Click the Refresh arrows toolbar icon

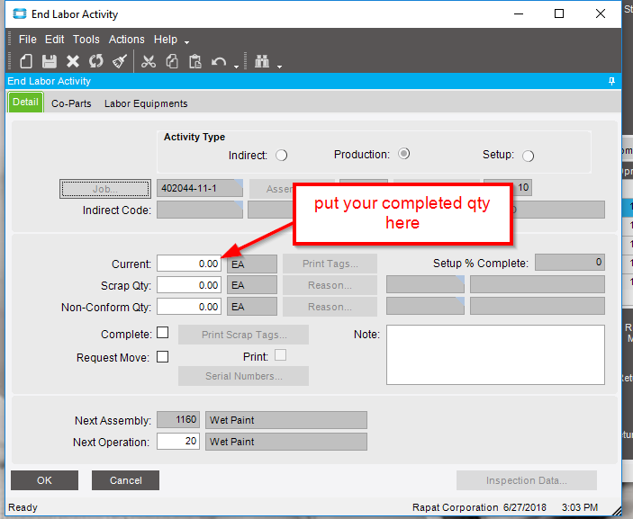[96, 61]
